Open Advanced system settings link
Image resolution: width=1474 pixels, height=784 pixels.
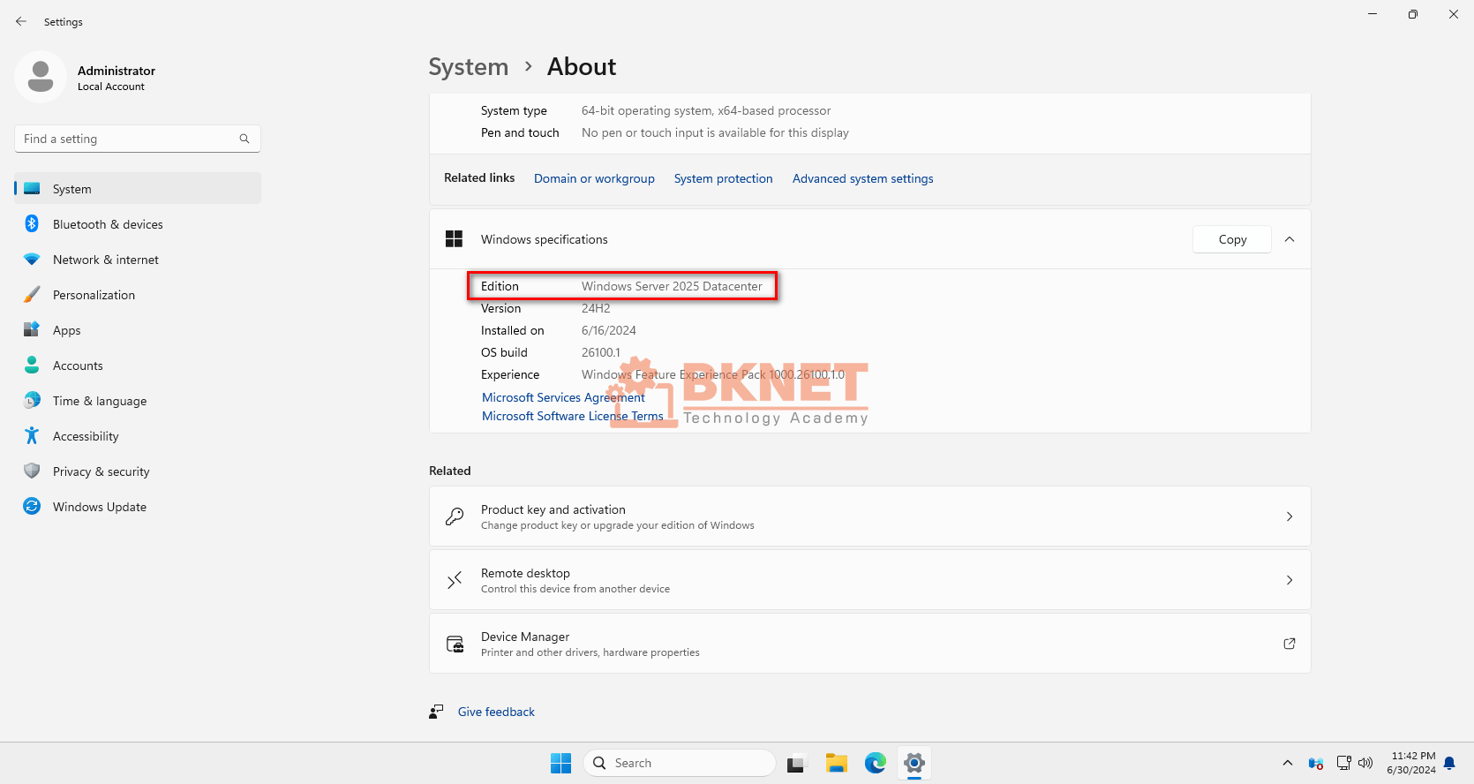862,178
